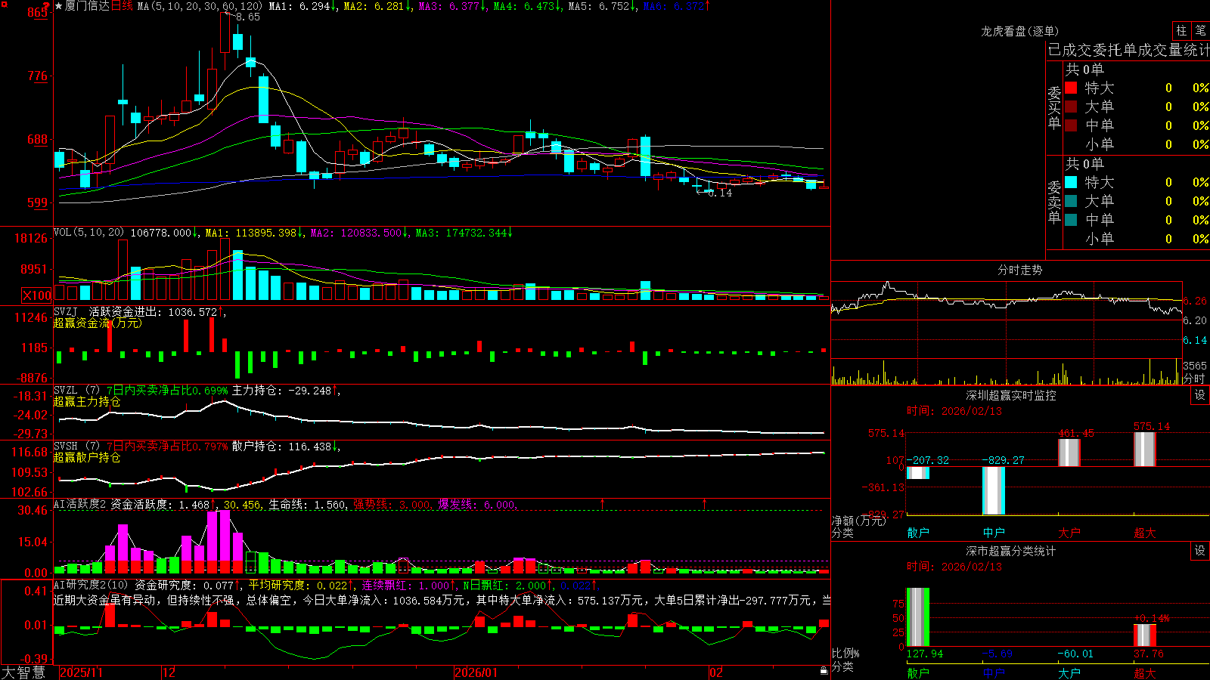Click the 散户 bar in 深圳超赢实时监控 chart
This screenshot has height=680, width=1210.
[x=918, y=473]
